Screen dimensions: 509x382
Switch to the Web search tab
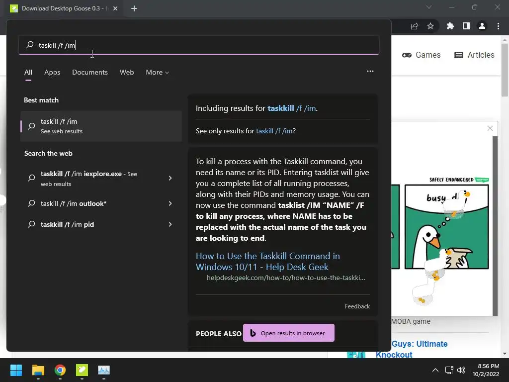(127, 73)
